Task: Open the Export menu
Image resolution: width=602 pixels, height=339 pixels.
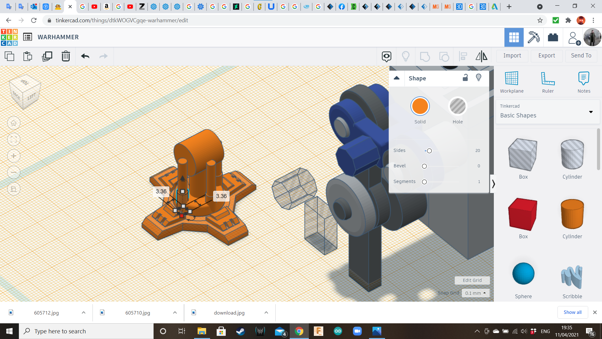Action: [547, 56]
